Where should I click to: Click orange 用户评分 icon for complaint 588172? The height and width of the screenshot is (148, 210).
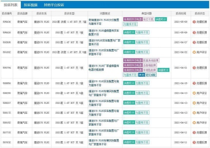point(194,113)
